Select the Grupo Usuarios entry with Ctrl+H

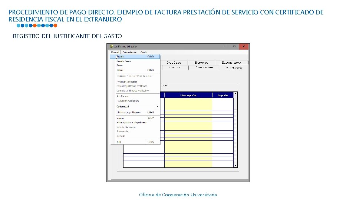click(135, 113)
